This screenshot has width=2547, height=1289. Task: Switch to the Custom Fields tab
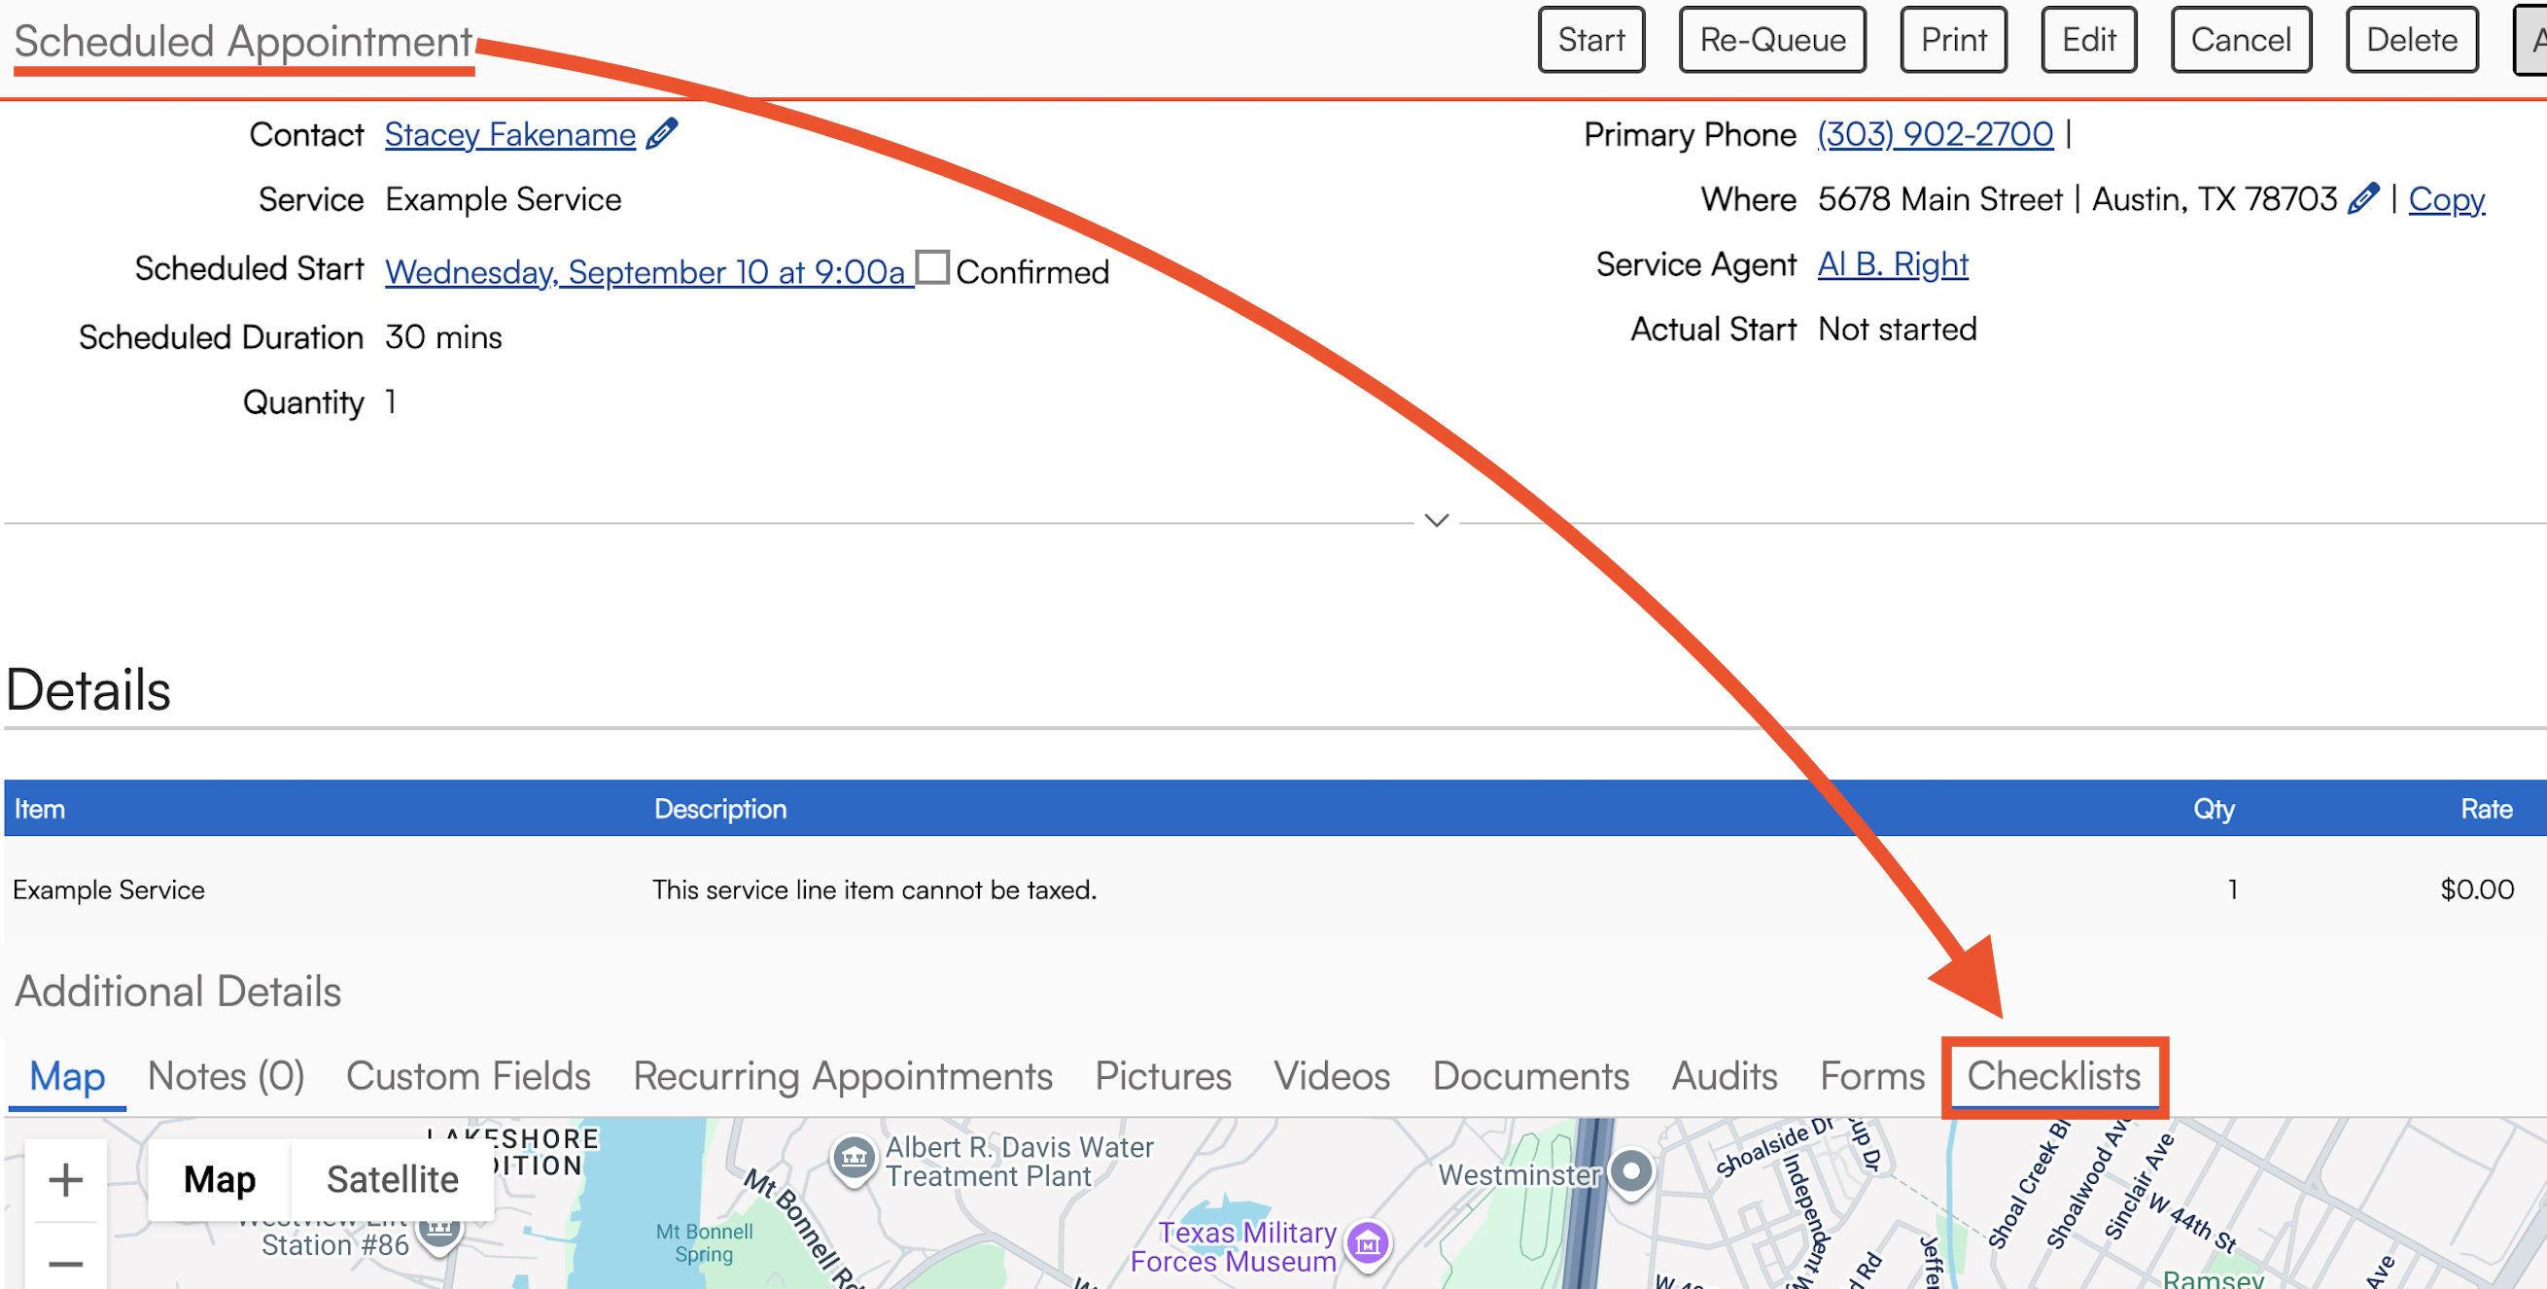pos(468,1075)
